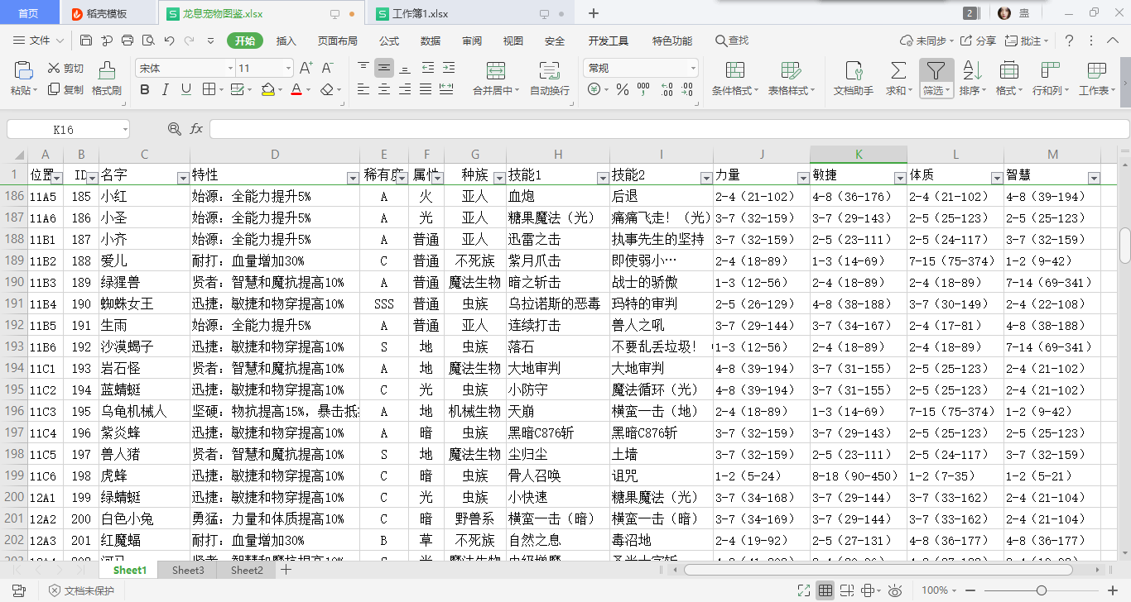
Task: Toggle middle vertical alignment
Action: point(384,68)
